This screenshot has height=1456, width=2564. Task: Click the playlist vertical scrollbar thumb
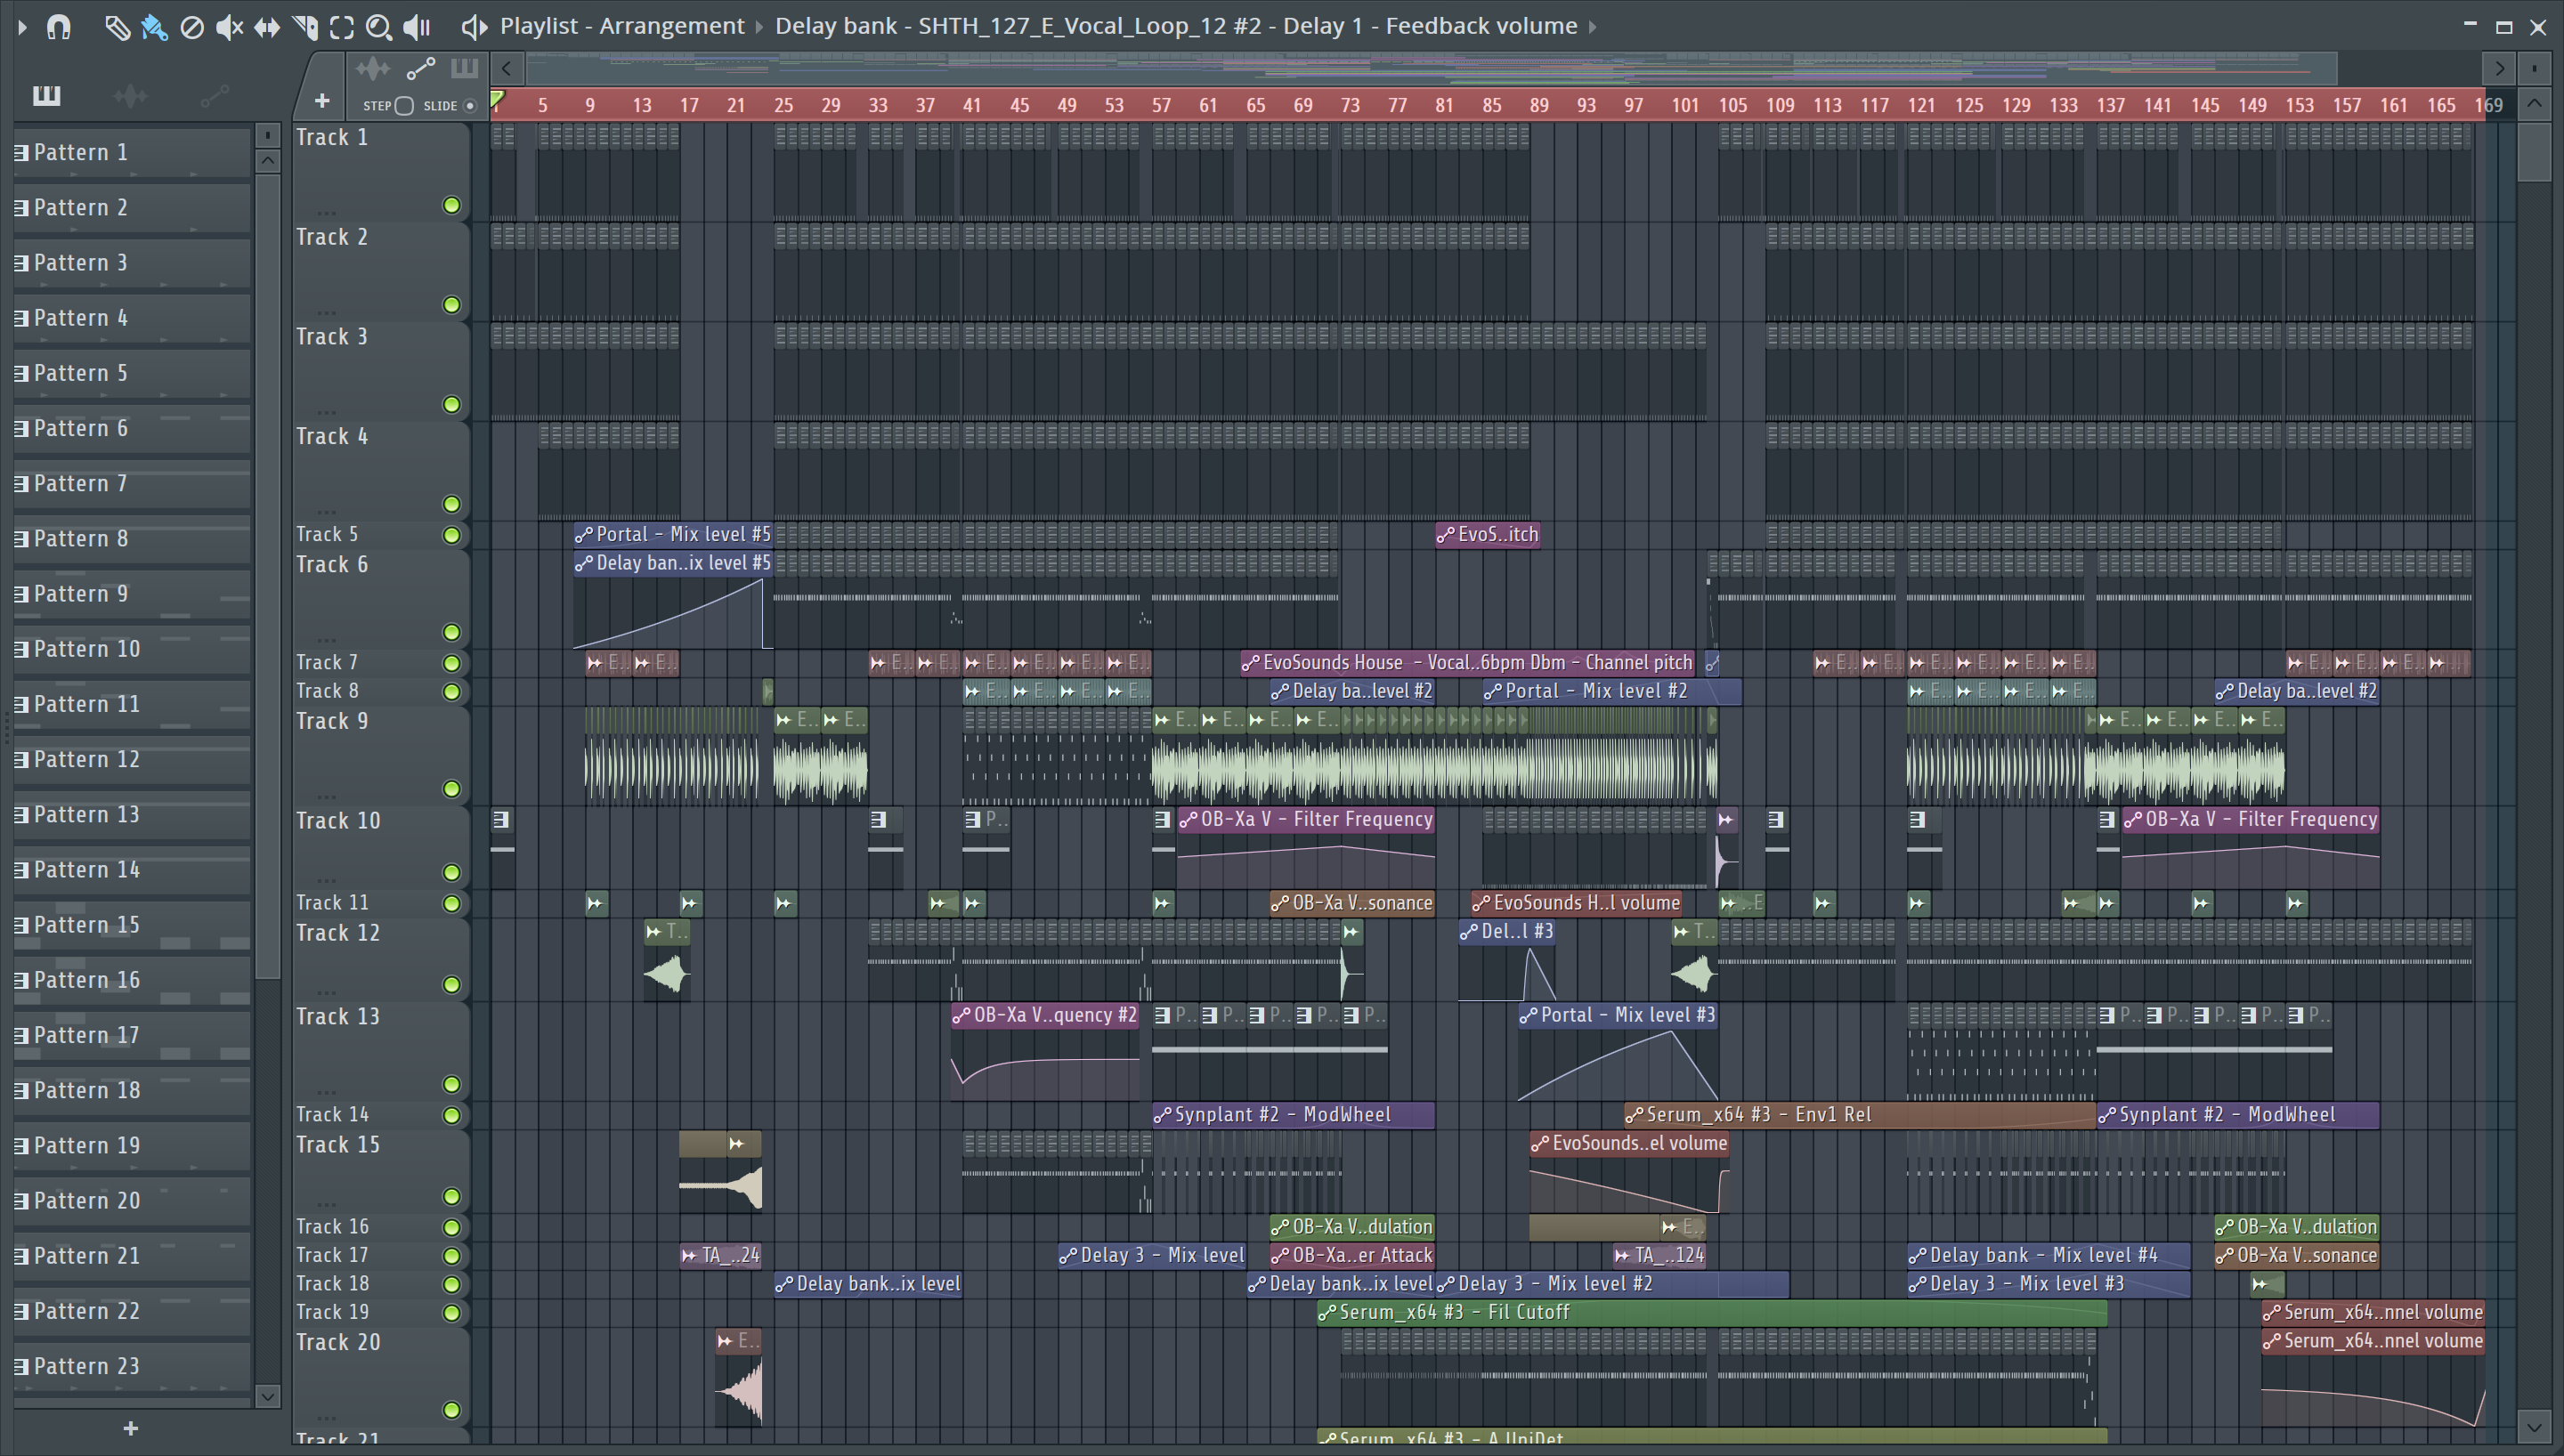click(2534, 150)
